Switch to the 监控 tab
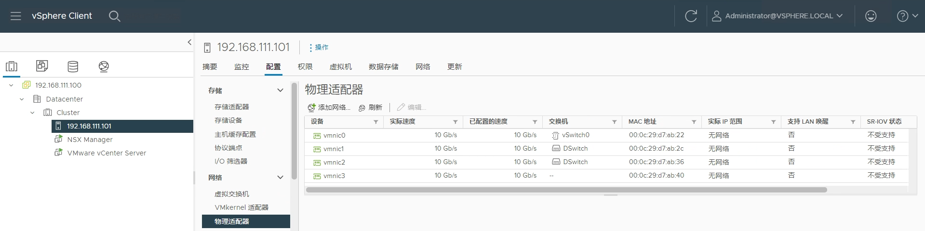Screen dimensions: 925x231 point(241,67)
